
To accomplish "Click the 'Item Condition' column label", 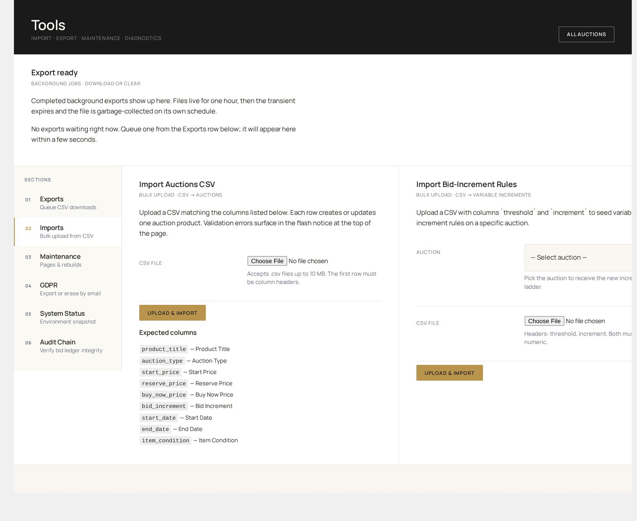I will [x=218, y=441].
